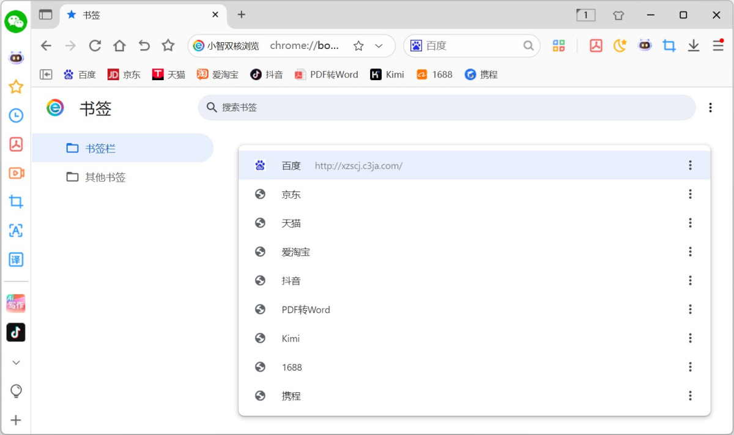Screen dimensions: 734x435
Task: Enable night mode via the moon icon
Action: click(620, 45)
